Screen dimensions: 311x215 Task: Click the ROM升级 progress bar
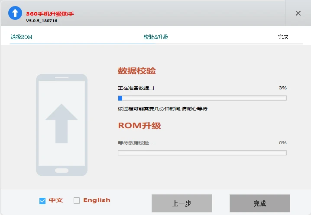(202, 153)
